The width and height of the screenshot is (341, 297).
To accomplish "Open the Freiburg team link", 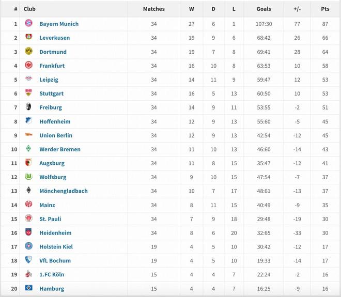I will (51, 107).
